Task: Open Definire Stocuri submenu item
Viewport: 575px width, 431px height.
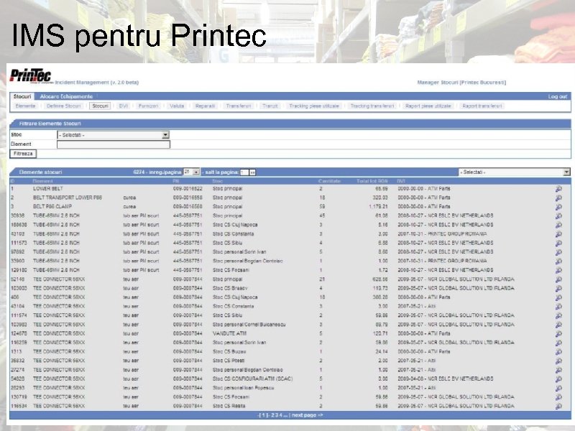Action: tap(64, 106)
